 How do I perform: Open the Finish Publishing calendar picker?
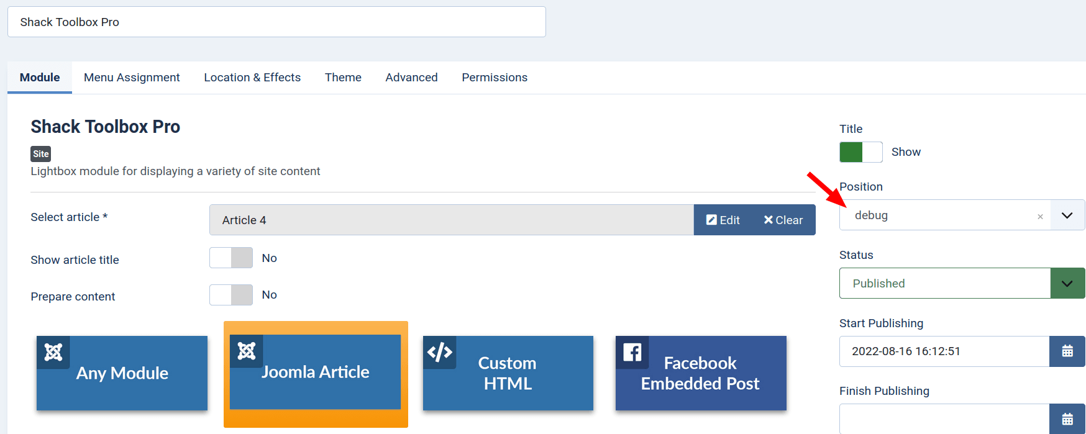1067,419
